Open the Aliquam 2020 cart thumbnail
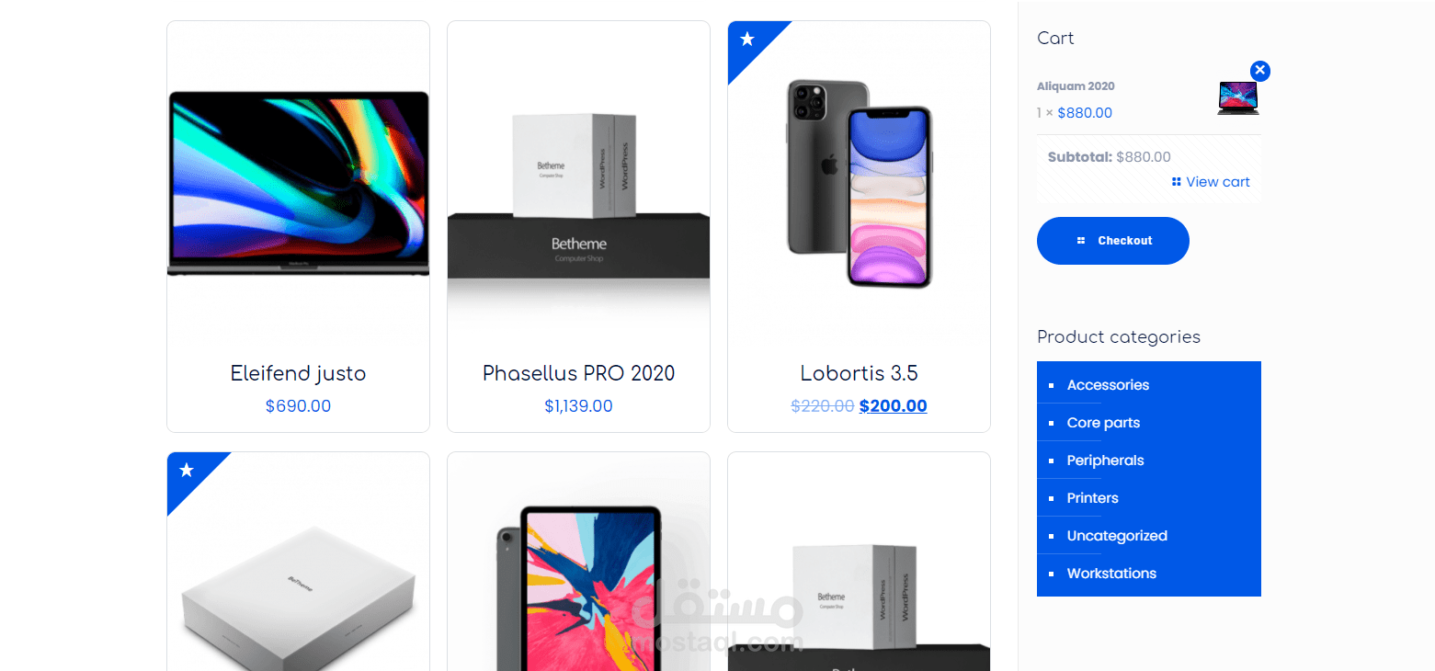Screen dimensions: 1435x671 coord(1238,98)
